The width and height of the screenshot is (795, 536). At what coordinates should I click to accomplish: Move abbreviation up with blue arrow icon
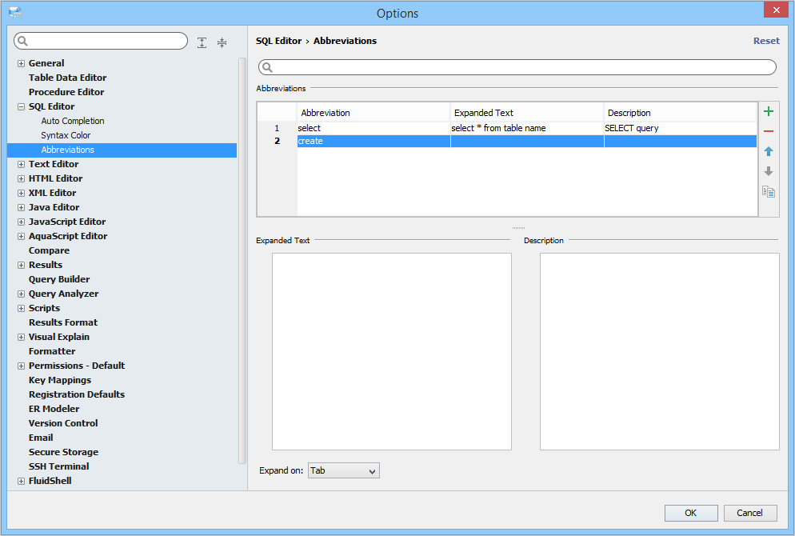tap(768, 151)
